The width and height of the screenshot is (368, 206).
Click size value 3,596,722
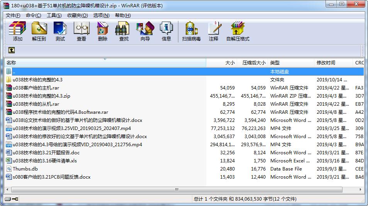click(x=224, y=120)
